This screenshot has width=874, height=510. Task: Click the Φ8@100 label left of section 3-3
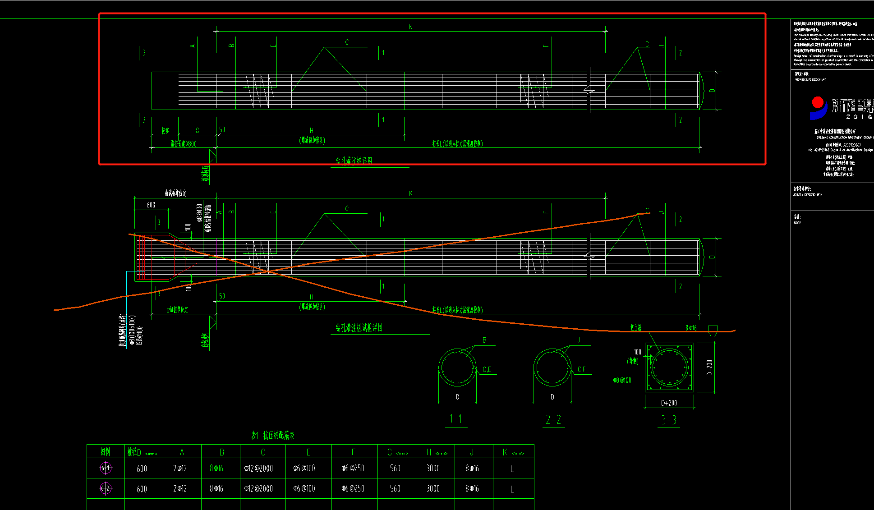[622, 381]
